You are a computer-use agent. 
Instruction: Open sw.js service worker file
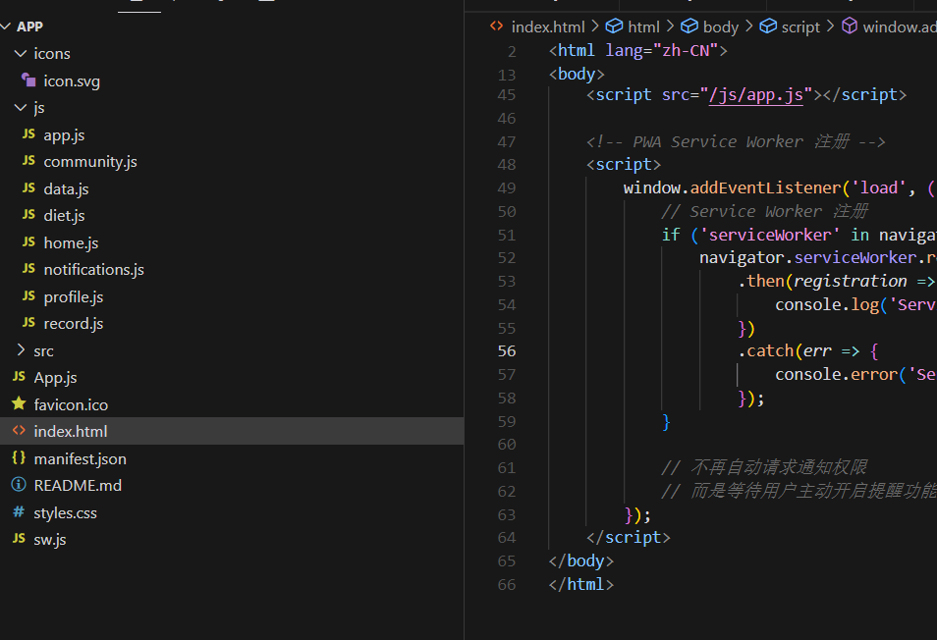pyautogui.click(x=49, y=539)
